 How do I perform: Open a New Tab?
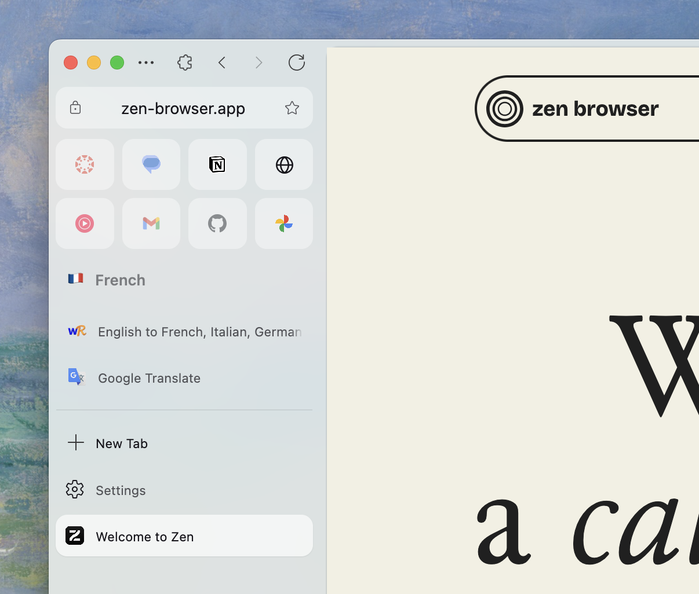point(184,443)
